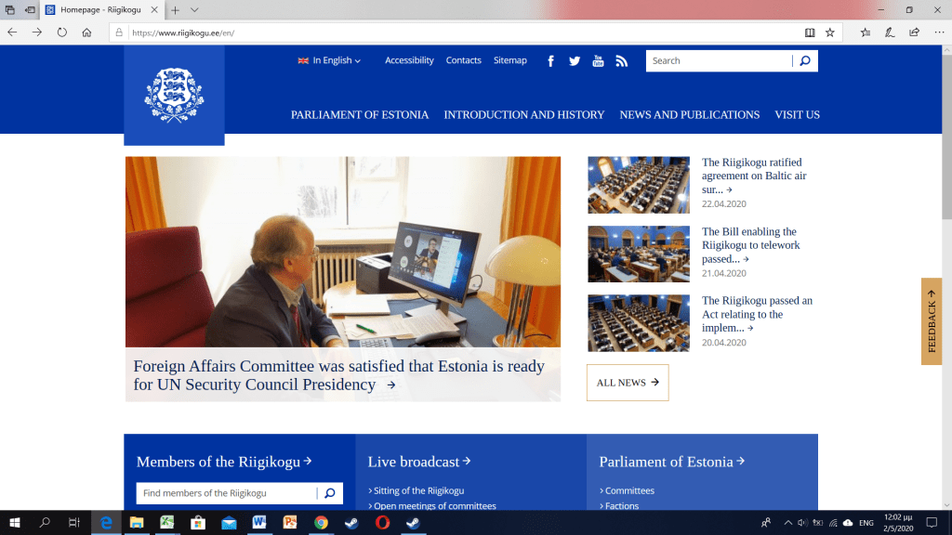Click the Estonian coat of arms logo

point(174,96)
